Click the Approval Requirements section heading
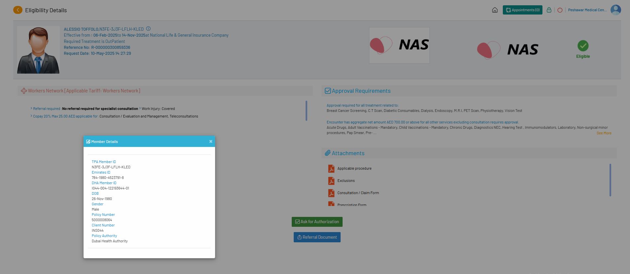630x274 pixels. pyautogui.click(x=361, y=91)
